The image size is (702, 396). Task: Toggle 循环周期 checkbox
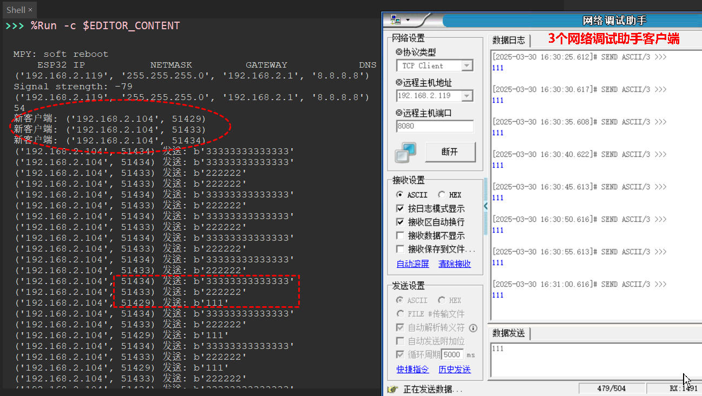(400, 354)
